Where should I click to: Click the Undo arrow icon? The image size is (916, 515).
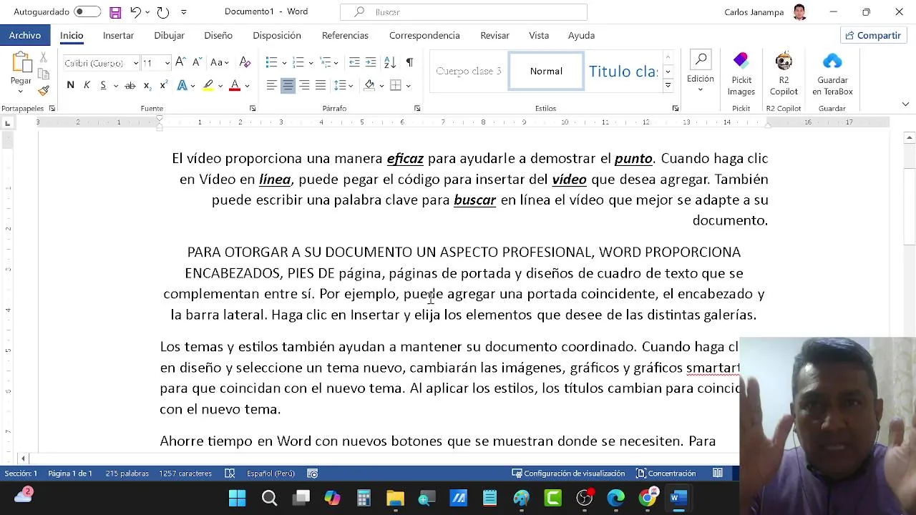(x=135, y=12)
